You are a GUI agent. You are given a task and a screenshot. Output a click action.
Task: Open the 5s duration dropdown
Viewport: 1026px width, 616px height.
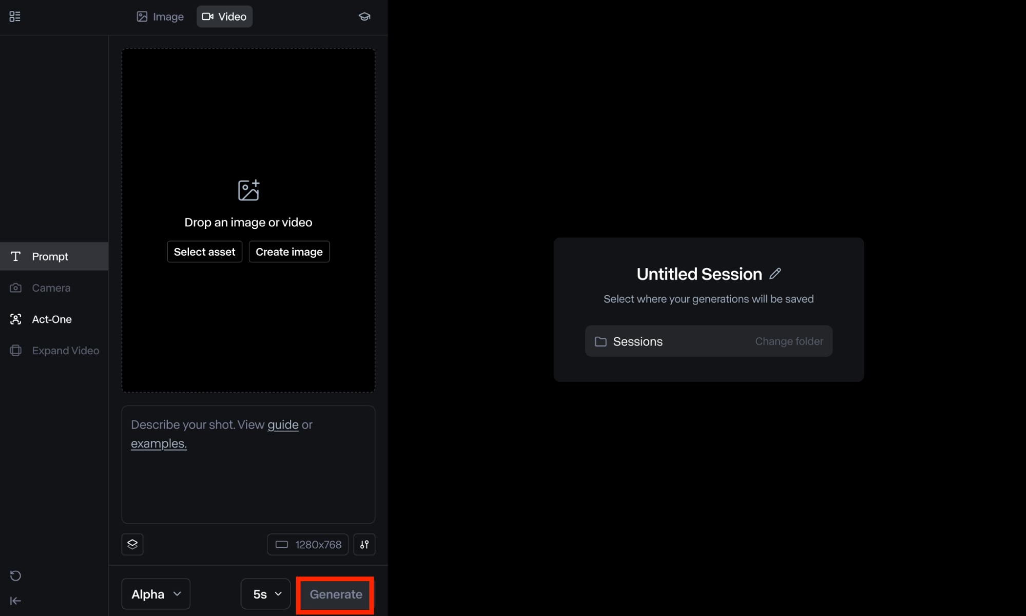(x=266, y=594)
